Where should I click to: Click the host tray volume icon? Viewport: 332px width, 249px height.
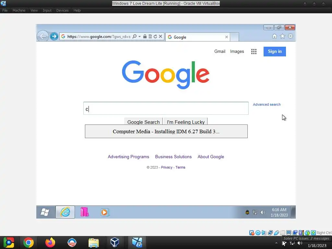click(x=300, y=243)
